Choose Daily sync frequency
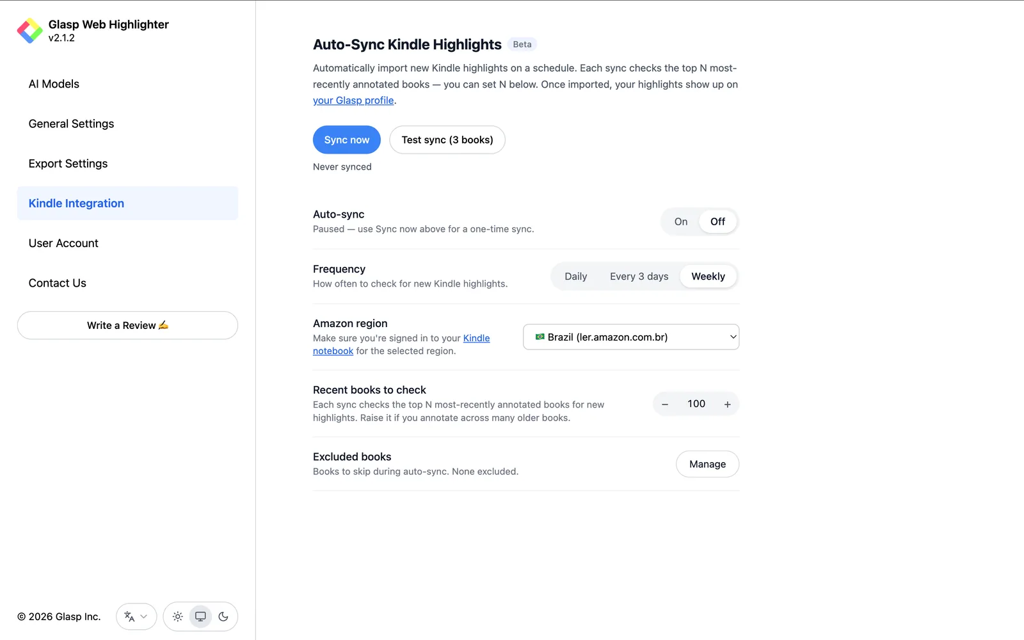1024x640 pixels. click(x=575, y=276)
